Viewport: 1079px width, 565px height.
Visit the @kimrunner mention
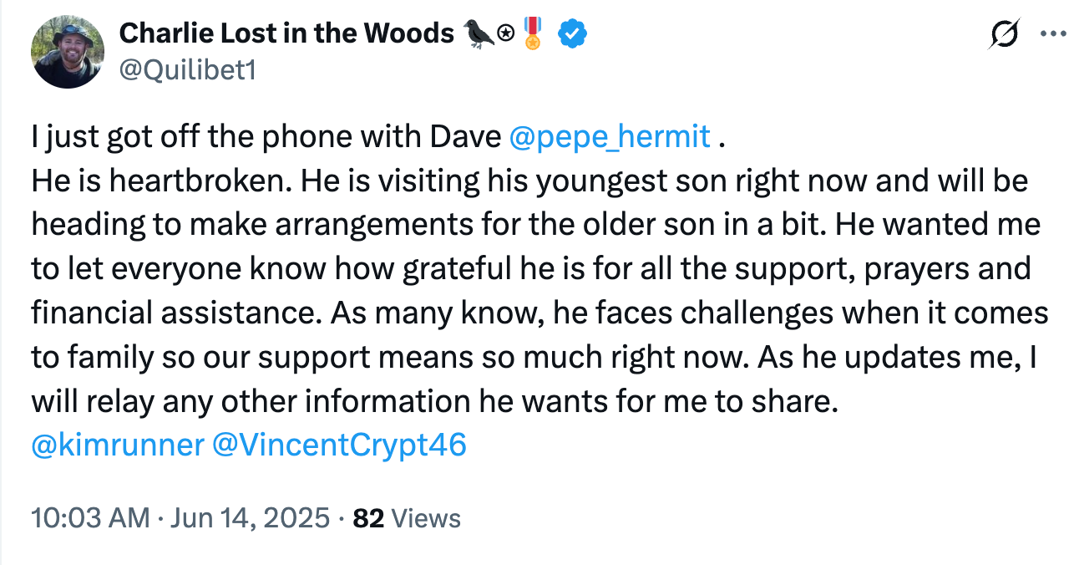pos(117,445)
